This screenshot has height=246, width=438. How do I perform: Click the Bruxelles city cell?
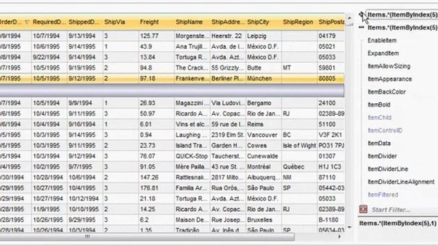(x=263, y=220)
